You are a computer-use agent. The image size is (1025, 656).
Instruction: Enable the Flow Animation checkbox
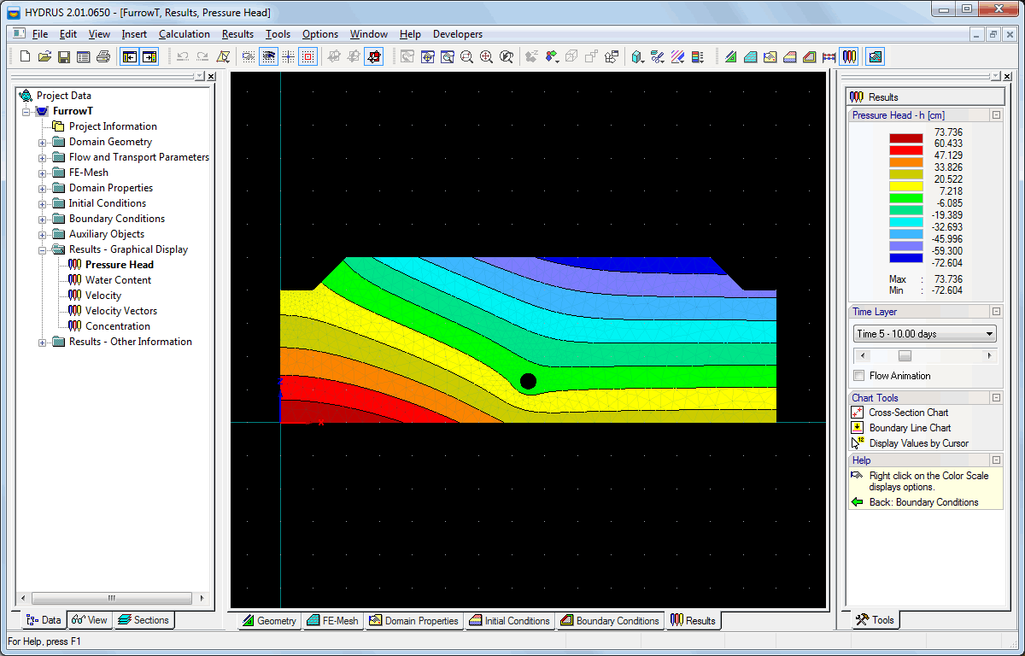click(x=859, y=376)
